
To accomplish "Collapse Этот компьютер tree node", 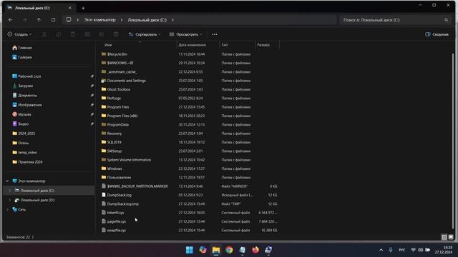I will click(x=7, y=181).
